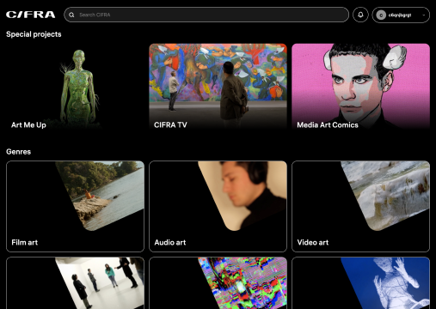Open the genre card with glitch artwork

[218, 283]
